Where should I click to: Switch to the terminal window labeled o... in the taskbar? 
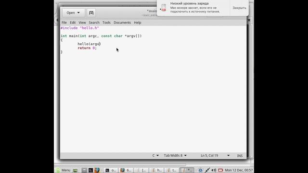(x=111, y=170)
